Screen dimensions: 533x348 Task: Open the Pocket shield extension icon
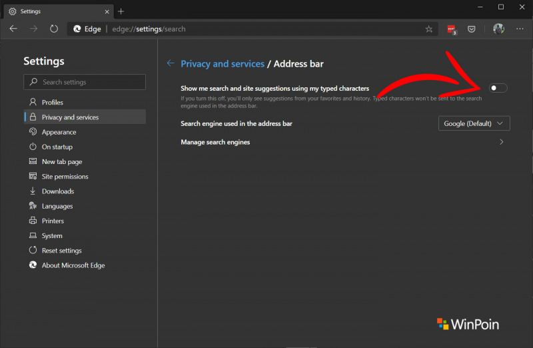pyautogui.click(x=472, y=29)
